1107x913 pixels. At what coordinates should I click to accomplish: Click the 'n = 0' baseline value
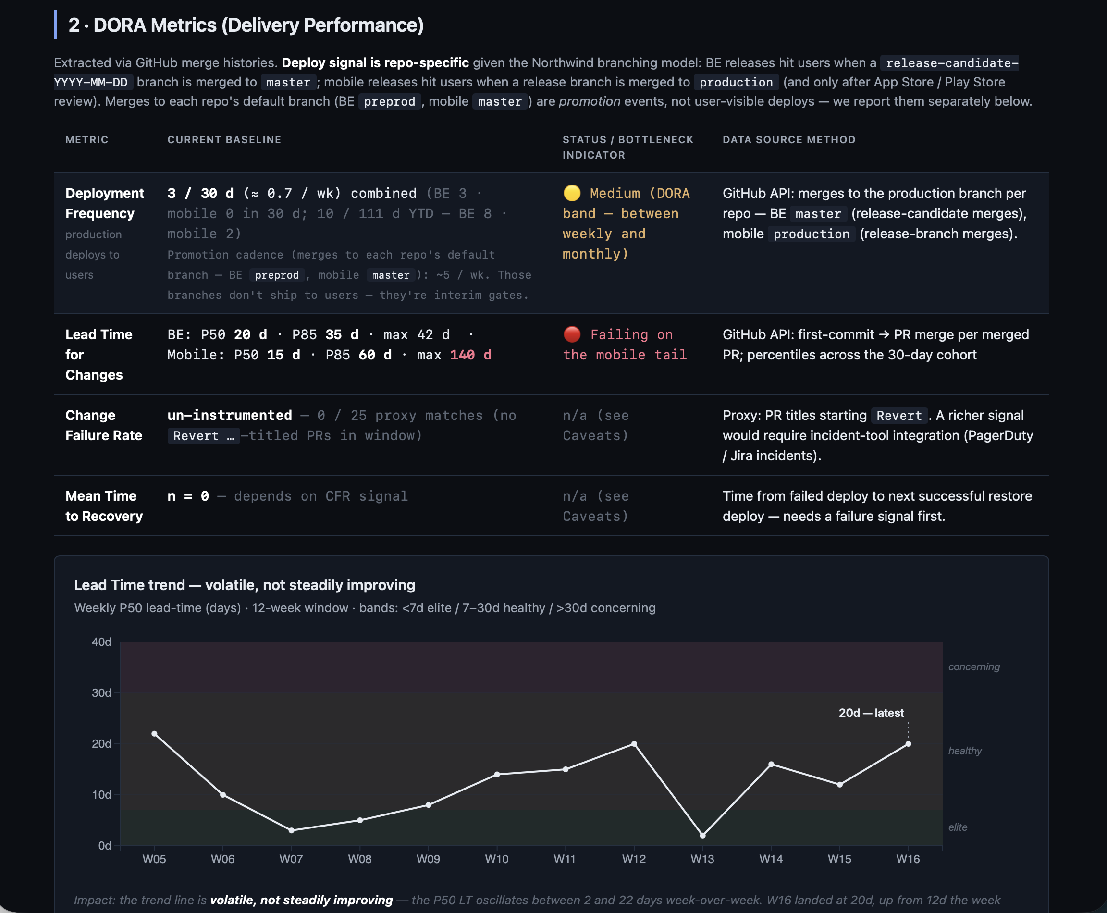(x=188, y=496)
